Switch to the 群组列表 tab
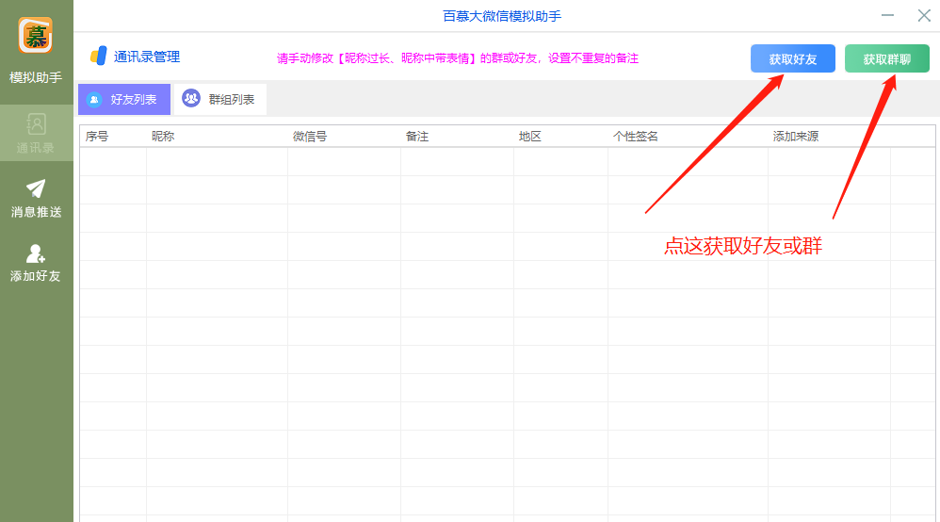The width and height of the screenshot is (940, 522). [220, 100]
